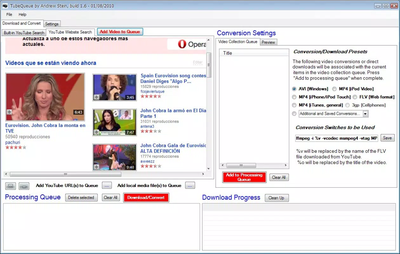Click browser horizontal scroll left arrow
The image size is (400, 254).
6,174
